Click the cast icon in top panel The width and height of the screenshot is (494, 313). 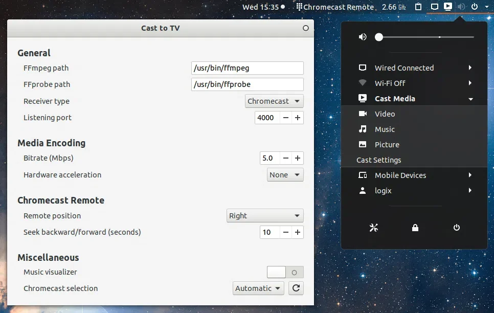click(448, 7)
